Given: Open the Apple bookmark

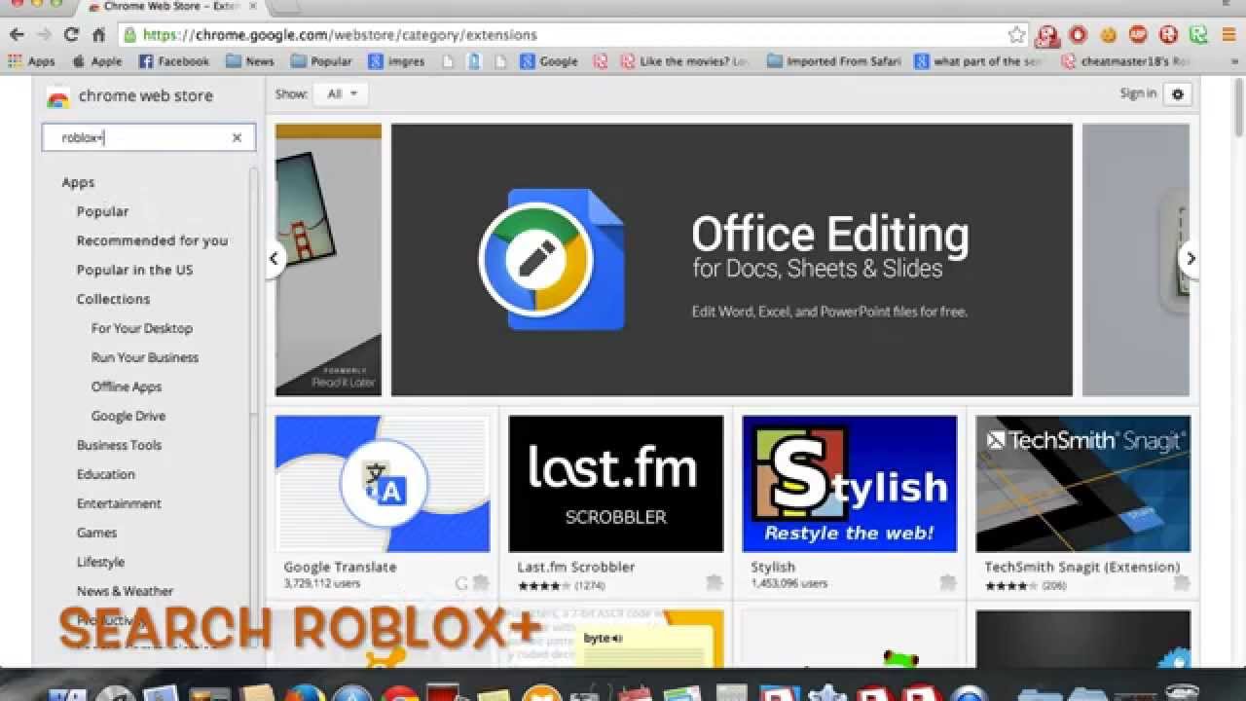Looking at the screenshot, I should 97,61.
